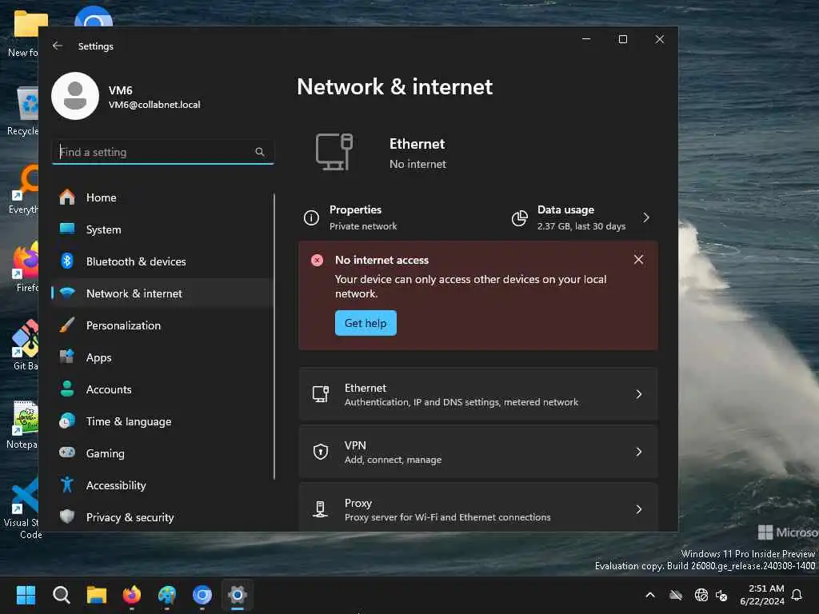Image resolution: width=819 pixels, height=614 pixels.
Task: Open notification bell in system tray
Action: coord(797,595)
